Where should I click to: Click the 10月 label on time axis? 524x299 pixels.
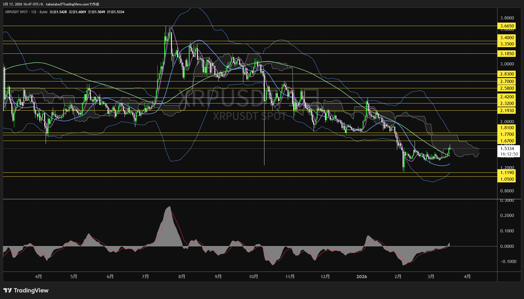click(253, 277)
